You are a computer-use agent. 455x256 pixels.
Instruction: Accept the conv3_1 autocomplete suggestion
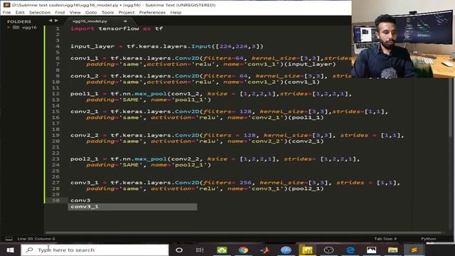pyautogui.click(x=132, y=207)
